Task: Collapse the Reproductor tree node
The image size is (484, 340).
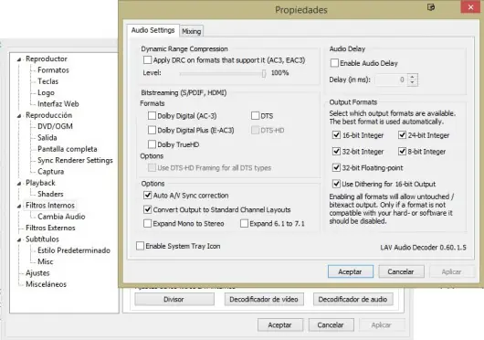Action: [19, 59]
